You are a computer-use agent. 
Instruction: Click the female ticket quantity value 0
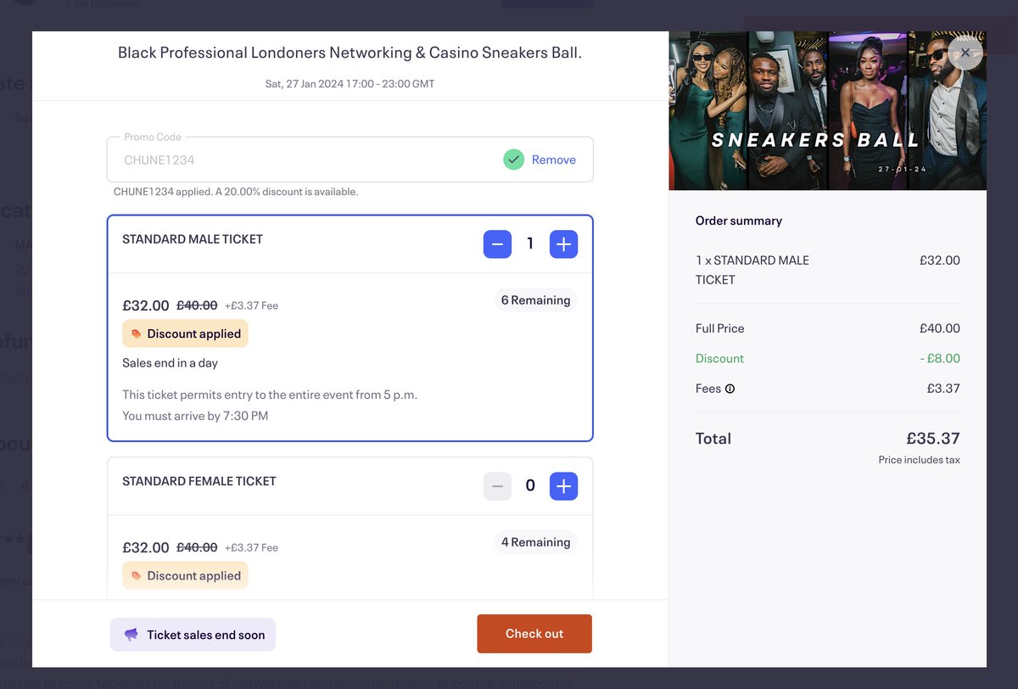click(530, 486)
